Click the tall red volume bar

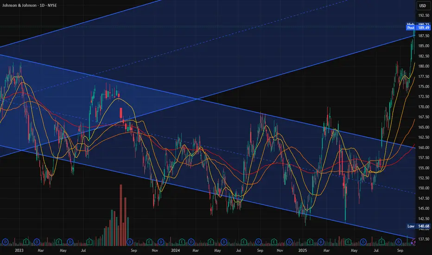[121, 215]
